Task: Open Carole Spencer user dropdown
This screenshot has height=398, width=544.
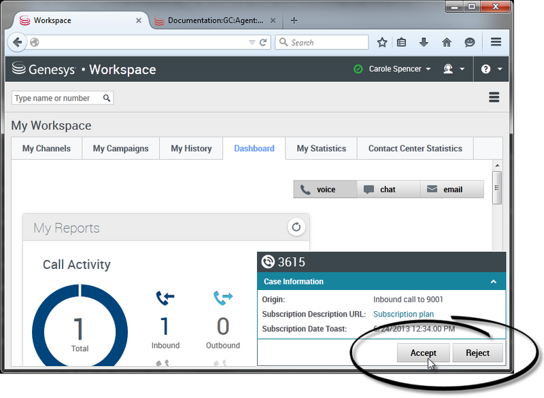Action: tap(399, 69)
